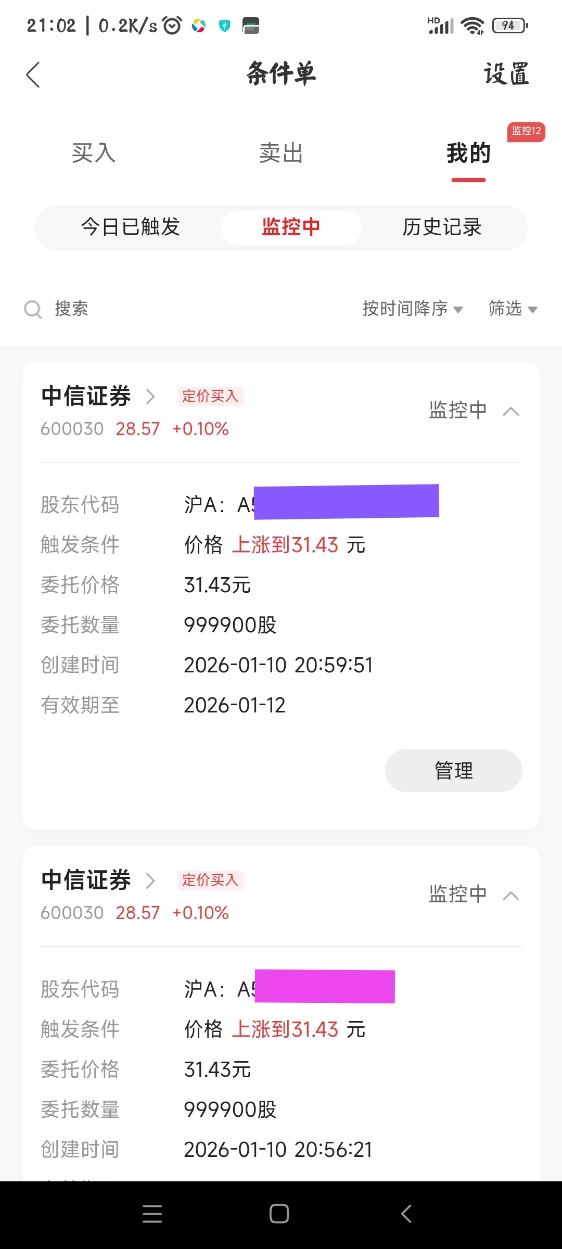This screenshot has width=562, height=1249.
Task: Tap the search magnifier icon
Action: click(x=33, y=309)
